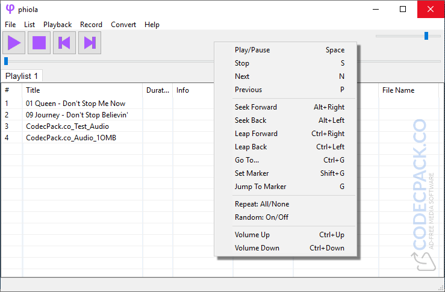Toggle Random: On/Off
This screenshot has height=292, width=445.
pos(285,217)
